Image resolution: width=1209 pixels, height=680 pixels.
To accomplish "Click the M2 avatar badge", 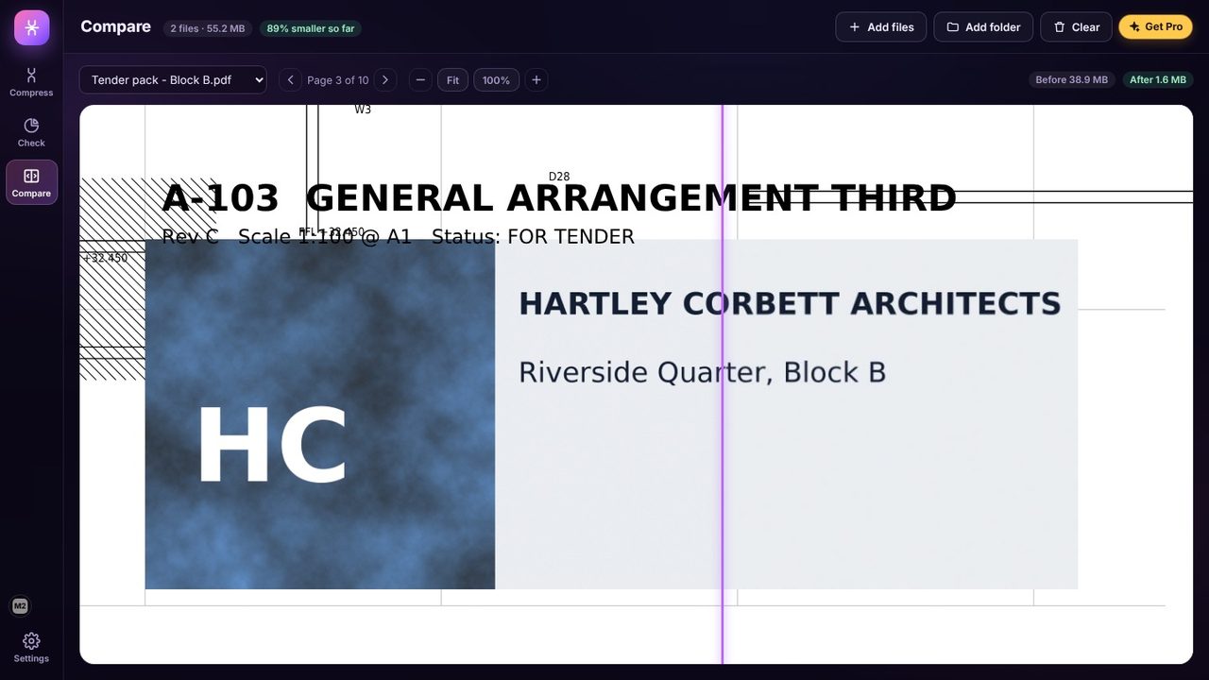I will pos(20,606).
